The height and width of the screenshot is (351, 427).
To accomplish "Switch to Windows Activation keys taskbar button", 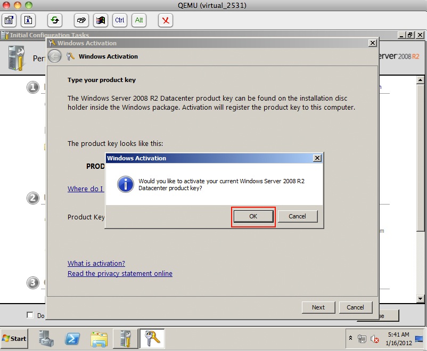I will 152,339.
